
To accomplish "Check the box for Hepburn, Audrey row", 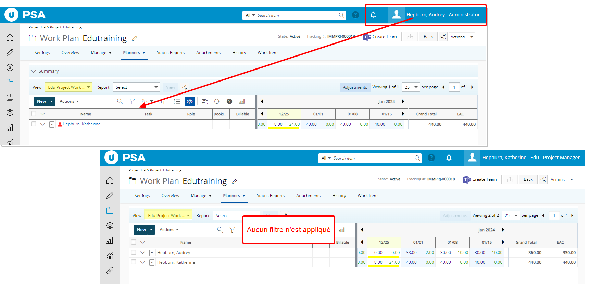I will pos(134,252).
